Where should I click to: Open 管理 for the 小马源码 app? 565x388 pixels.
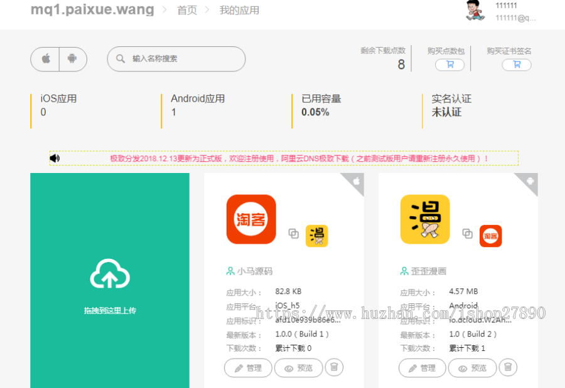(248, 368)
